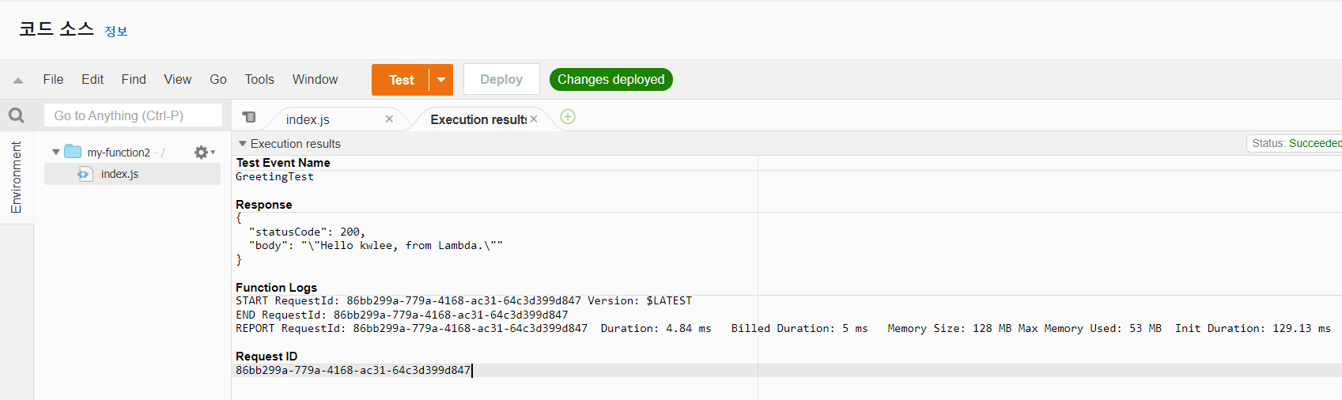Screen dimensions: 1342x400
Task: Collapse the my-function2 folder tree
Action: click(x=56, y=152)
